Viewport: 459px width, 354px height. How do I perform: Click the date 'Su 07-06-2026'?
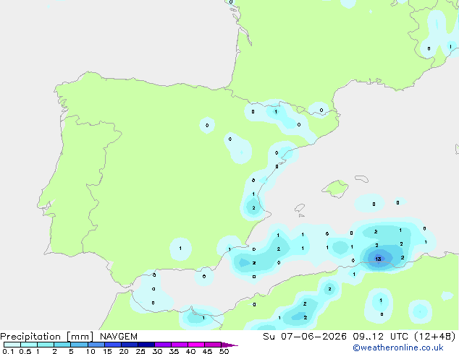pos(305,337)
